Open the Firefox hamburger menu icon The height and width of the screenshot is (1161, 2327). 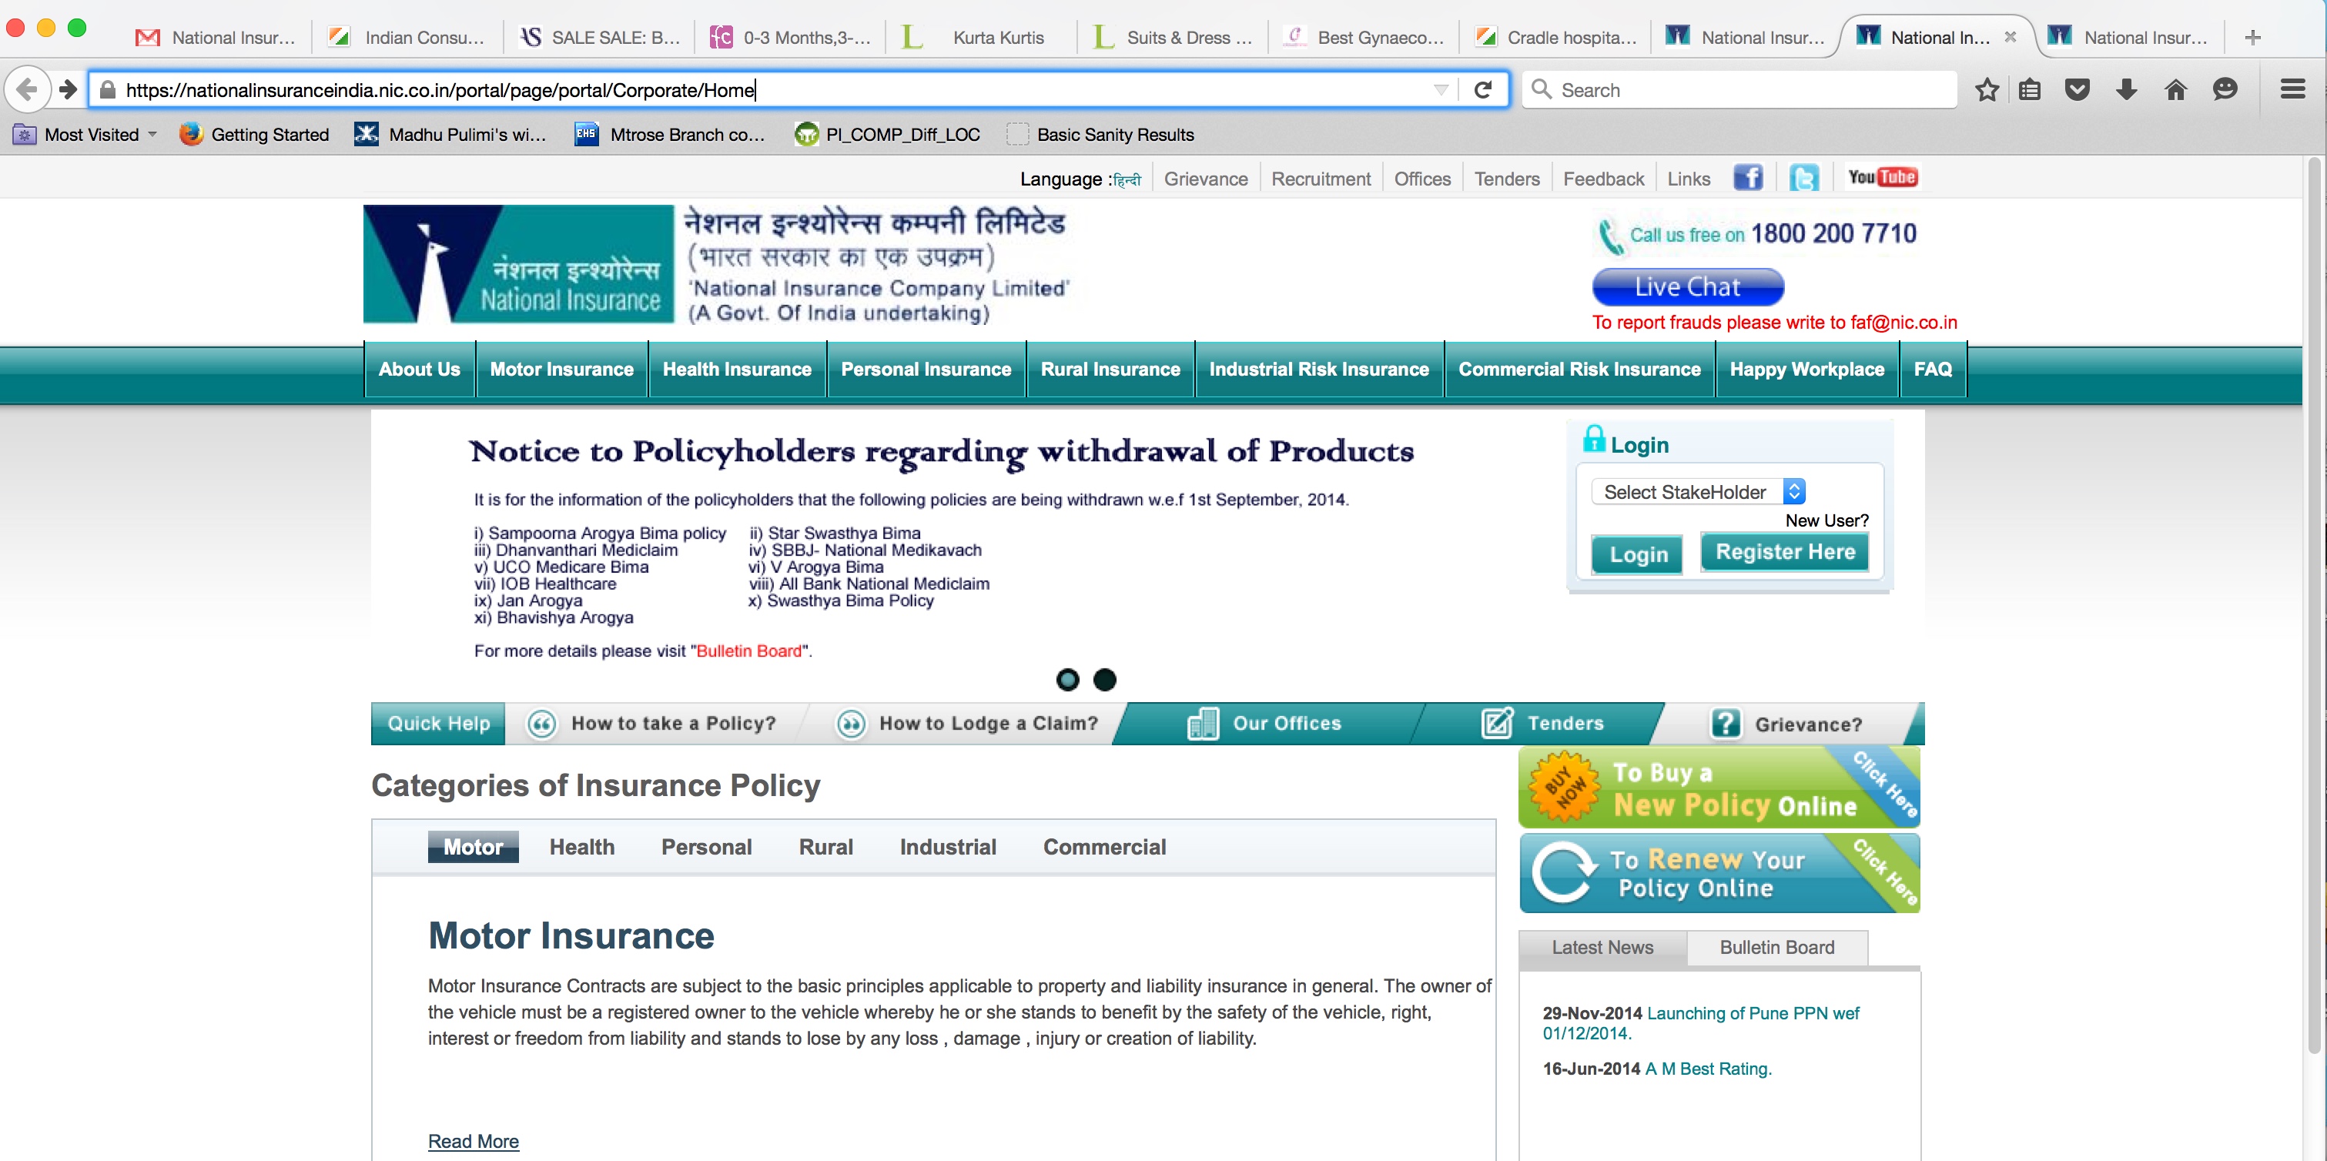pyautogui.click(x=2292, y=89)
